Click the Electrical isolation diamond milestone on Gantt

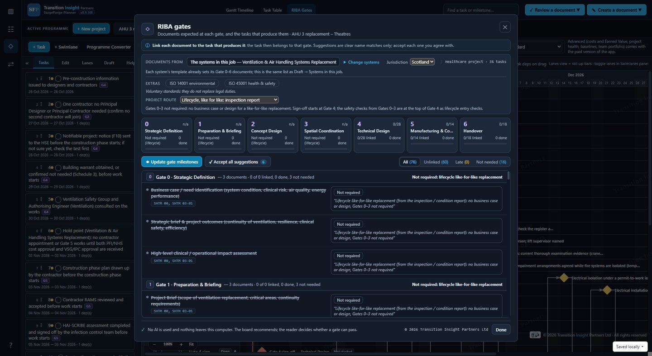click(x=564, y=278)
